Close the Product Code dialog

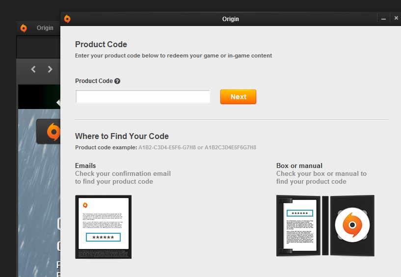click(x=396, y=18)
